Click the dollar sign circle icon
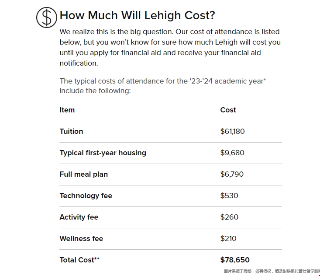This screenshot has height=276, width=320. click(x=47, y=17)
